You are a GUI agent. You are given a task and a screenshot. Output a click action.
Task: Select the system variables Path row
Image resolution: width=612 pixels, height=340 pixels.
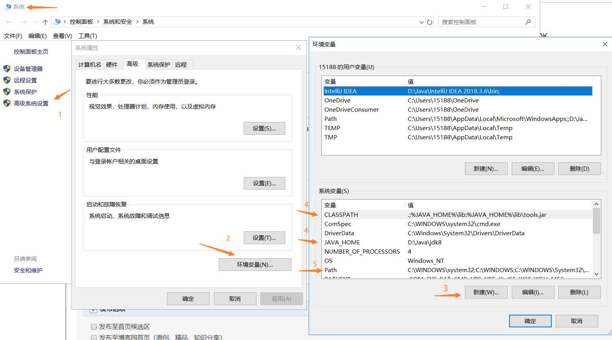(458, 270)
